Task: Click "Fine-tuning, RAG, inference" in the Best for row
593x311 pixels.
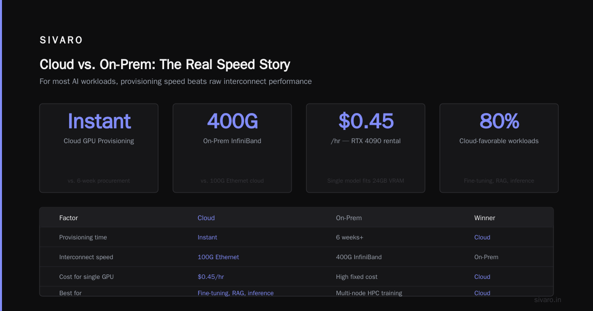Action: click(x=236, y=293)
